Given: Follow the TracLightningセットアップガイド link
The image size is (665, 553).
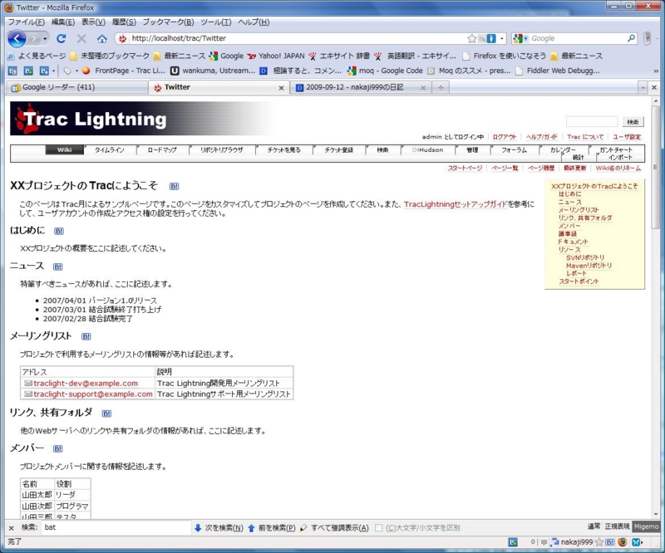Looking at the screenshot, I should 456,204.
